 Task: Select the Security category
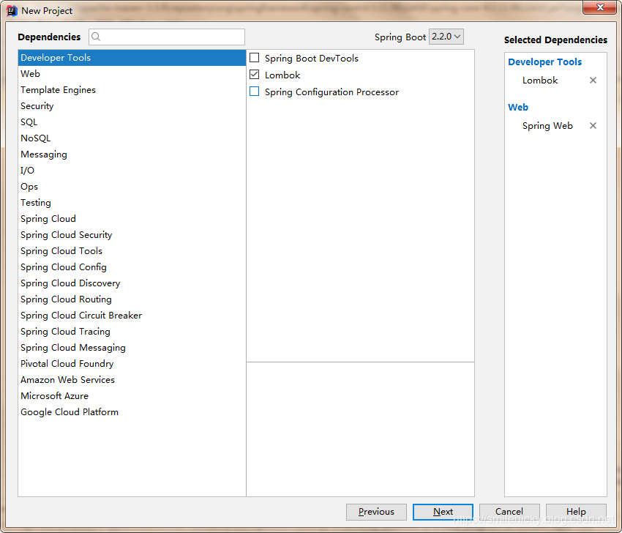(132, 106)
